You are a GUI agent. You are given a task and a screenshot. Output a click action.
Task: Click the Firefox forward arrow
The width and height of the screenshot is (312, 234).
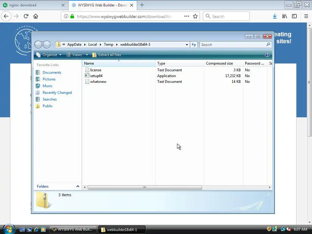tap(16, 16)
